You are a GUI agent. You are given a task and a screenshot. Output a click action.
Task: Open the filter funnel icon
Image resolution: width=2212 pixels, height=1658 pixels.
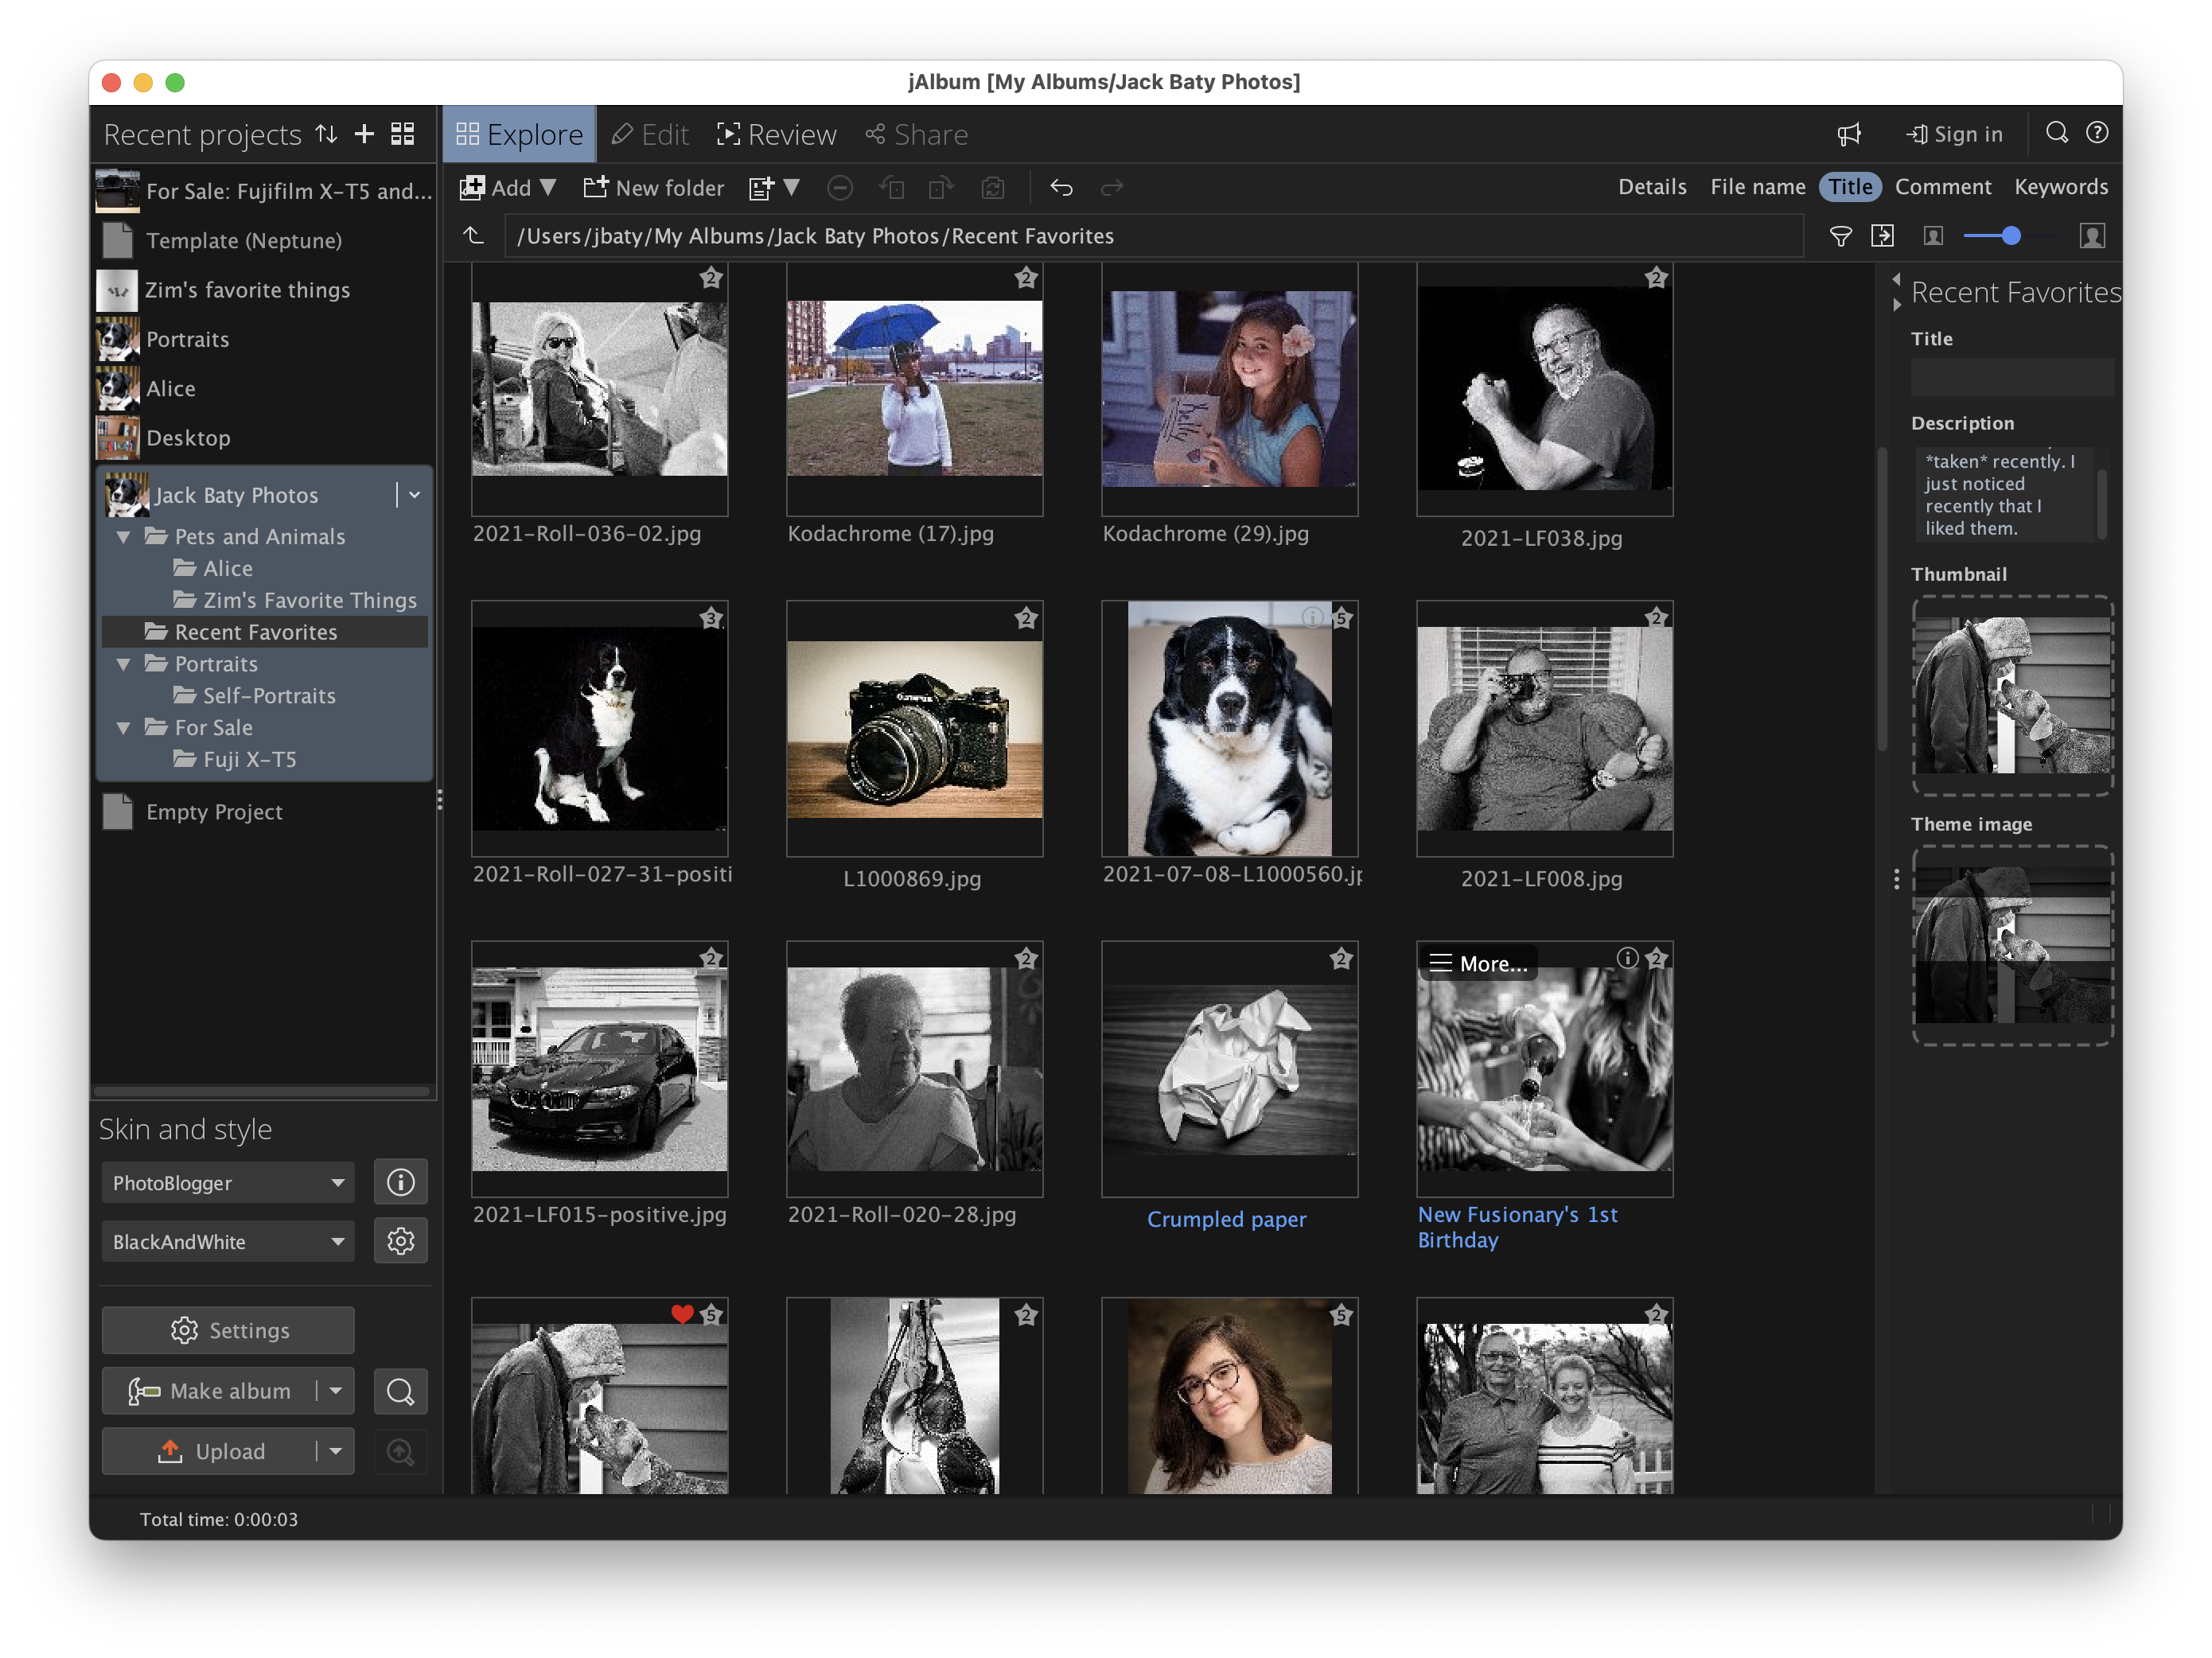click(1840, 236)
